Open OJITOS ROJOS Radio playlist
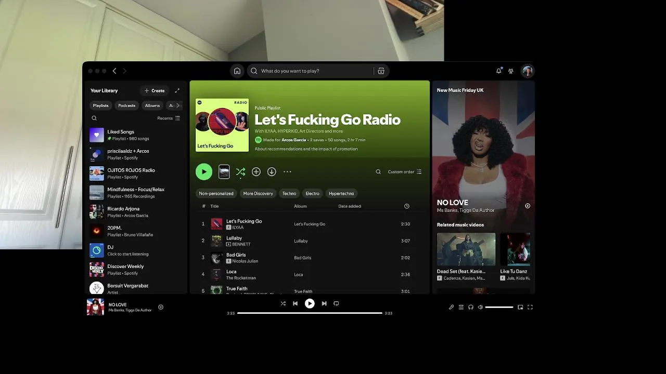Image resolution: width=666 pixels, height=374 pixels. point(136,173)
